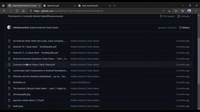Close the flask_cheatsheet.pdf tab

click(x=110, y=6)
